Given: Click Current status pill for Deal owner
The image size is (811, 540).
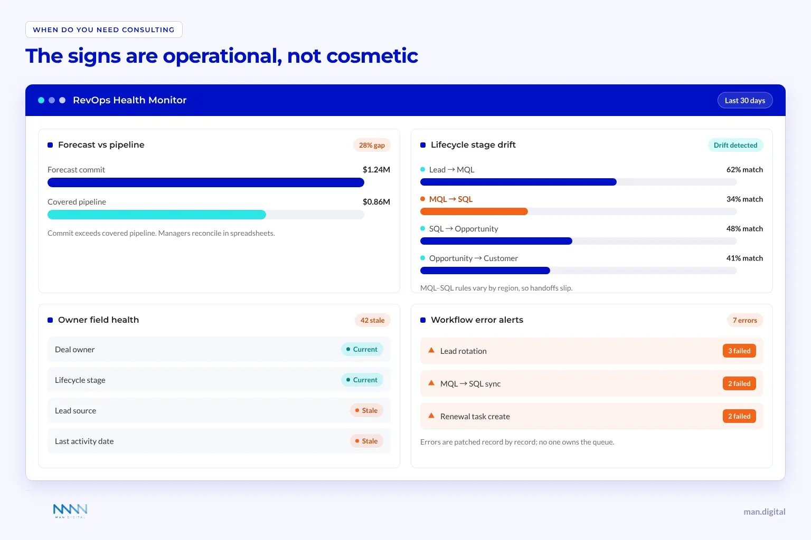Looking at the screenshot, I should click(362, 349).
